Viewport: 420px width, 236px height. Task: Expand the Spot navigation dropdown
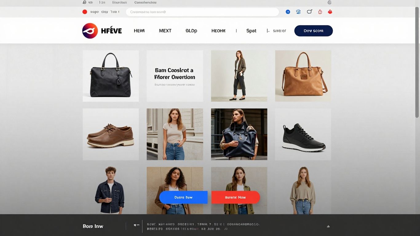[x=251, y=31]
